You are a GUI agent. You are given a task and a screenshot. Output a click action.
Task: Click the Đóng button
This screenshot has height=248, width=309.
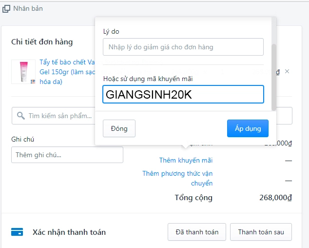tap(119, 128)
